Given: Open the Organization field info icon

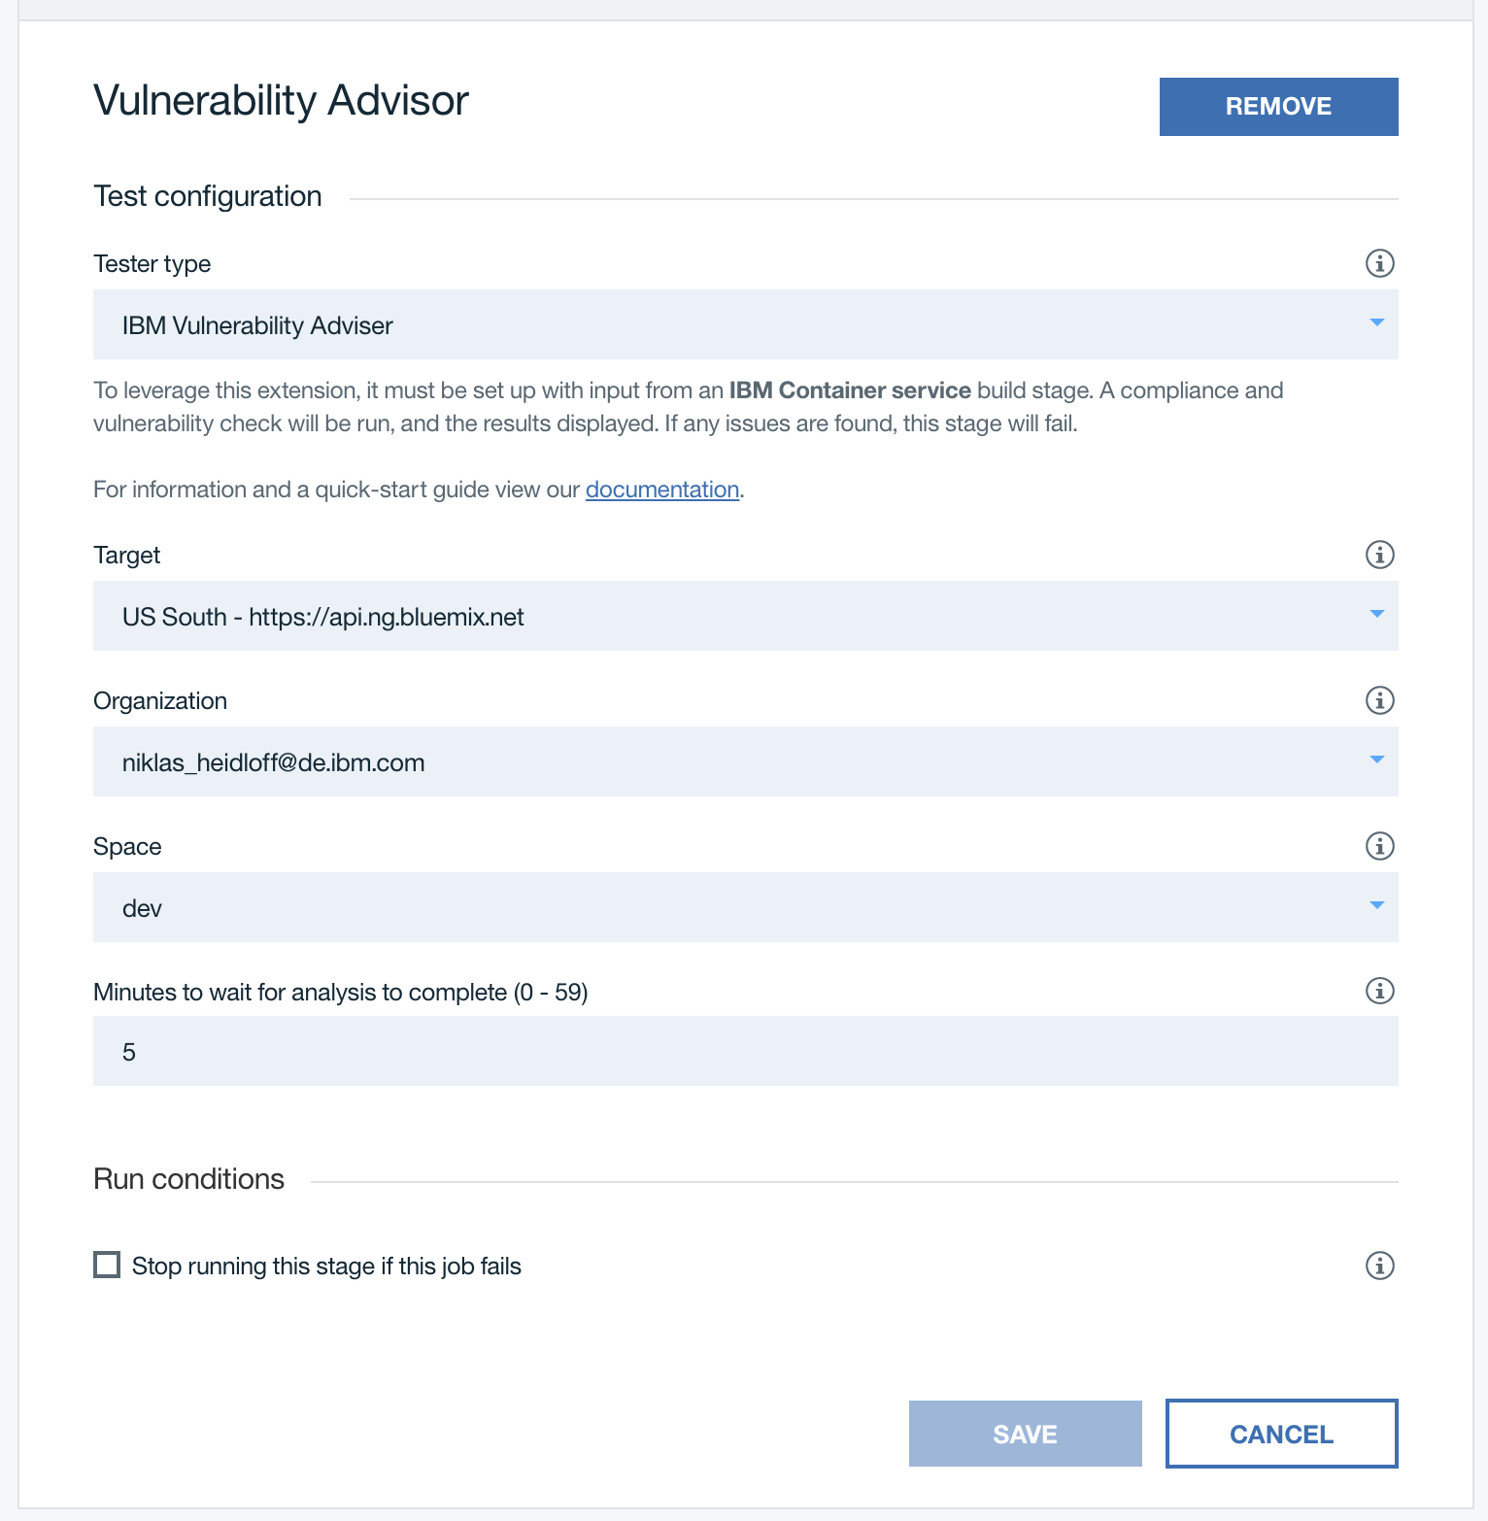Looking at the screenshot, I should point(1379,700).
